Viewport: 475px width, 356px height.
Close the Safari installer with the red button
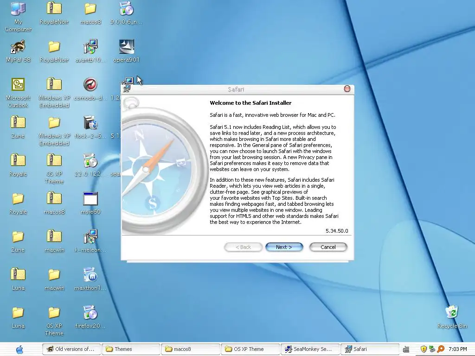click(347, 89)
